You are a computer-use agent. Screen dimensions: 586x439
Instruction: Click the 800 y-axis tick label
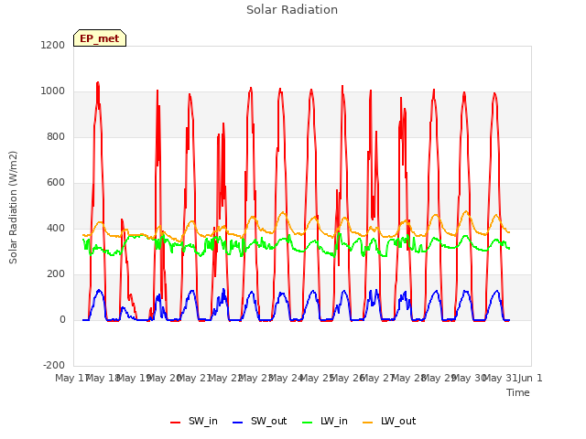tap(56, 137)
